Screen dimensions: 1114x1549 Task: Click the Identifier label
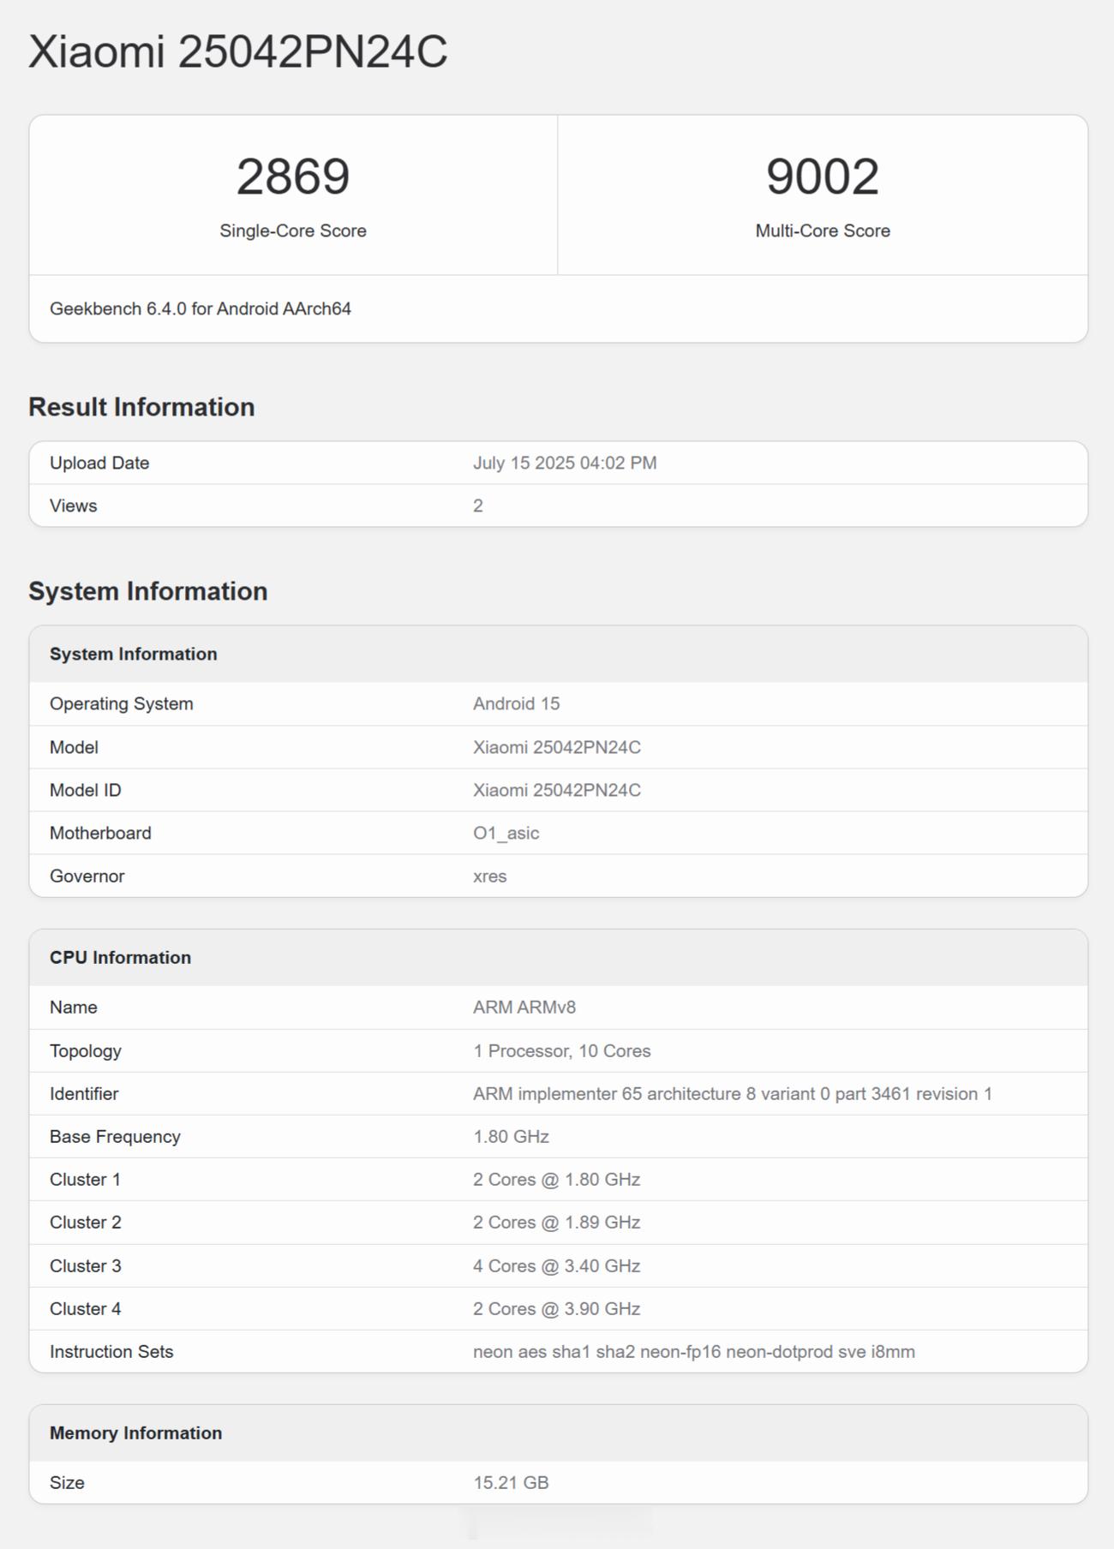(x=84, y=1093)
